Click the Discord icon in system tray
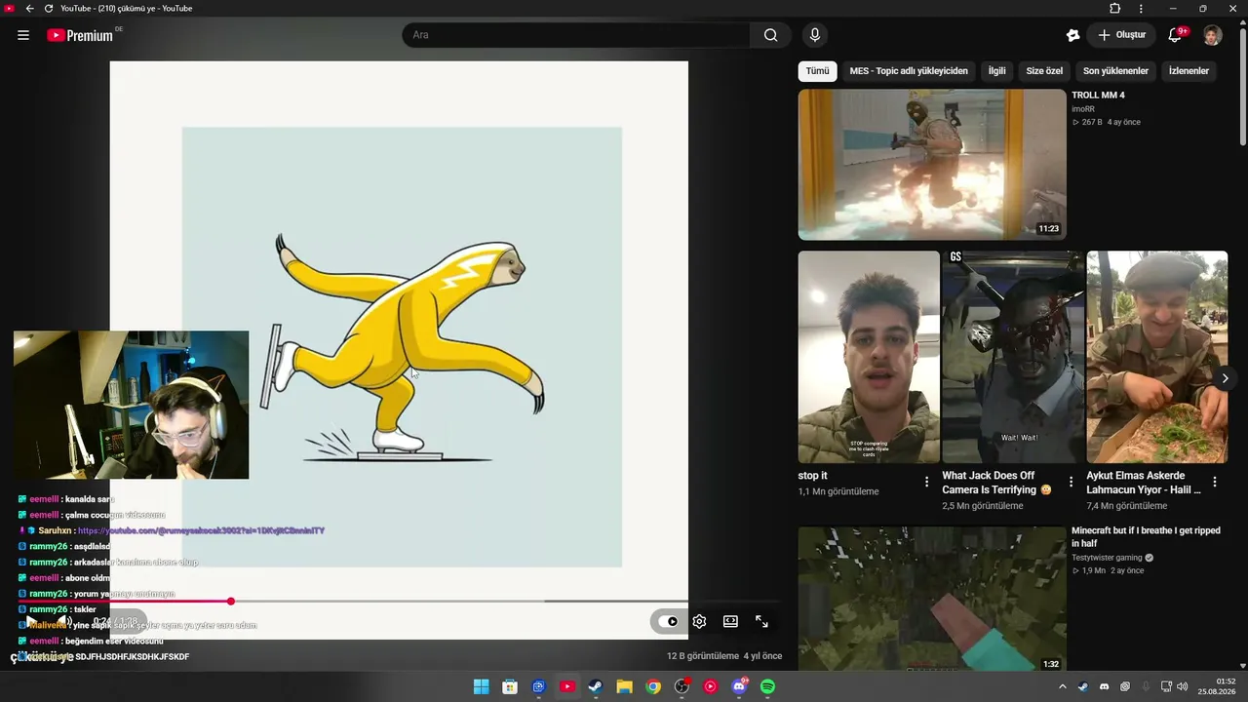Viewport: 1248px width, 702px height. pyautogui.click(x=1105, y=686)
